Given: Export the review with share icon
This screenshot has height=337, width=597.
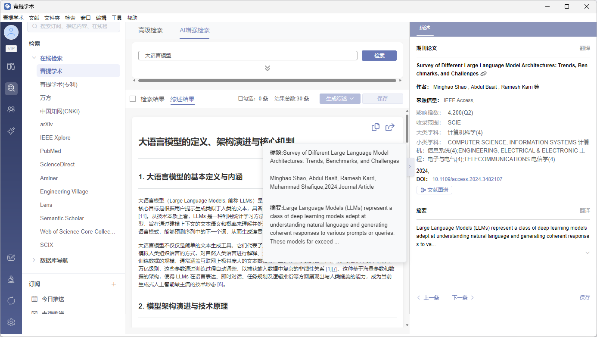Looking at the screenshot, I should coord(390,127).
